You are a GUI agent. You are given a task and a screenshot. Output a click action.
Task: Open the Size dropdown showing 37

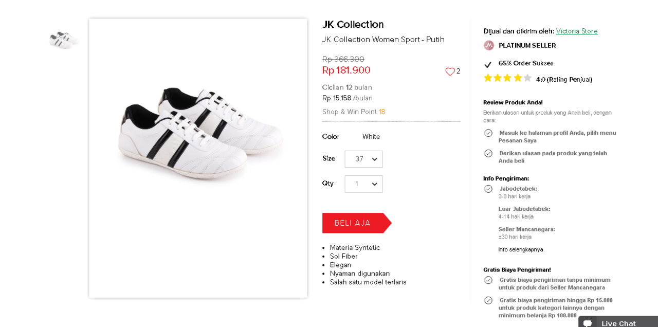coord(363,159)
